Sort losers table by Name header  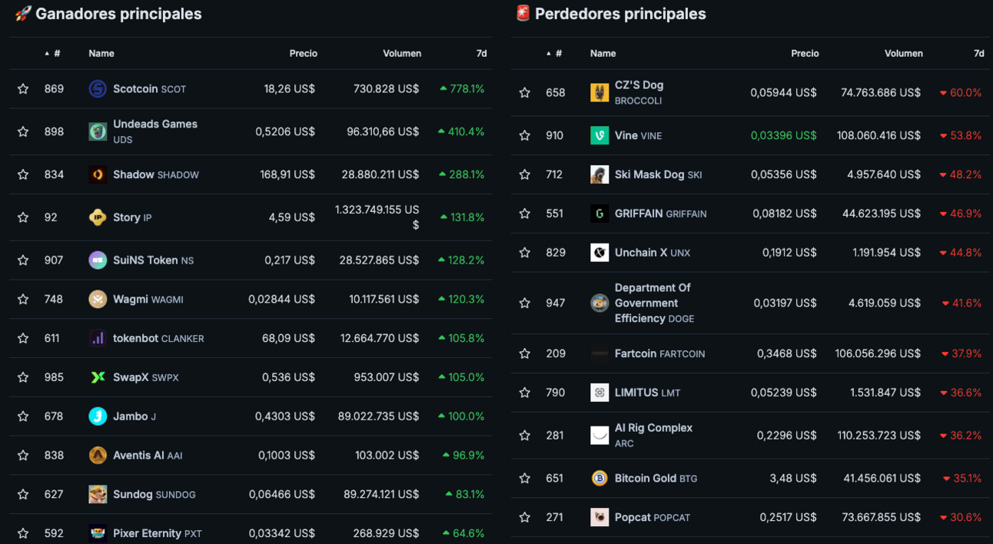[x=603, y=53]
